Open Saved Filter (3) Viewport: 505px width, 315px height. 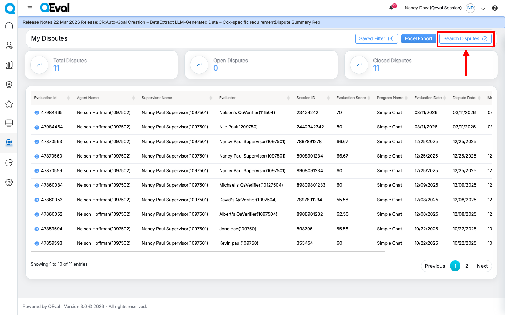[376, 39]
